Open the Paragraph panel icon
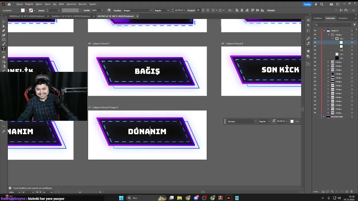 (x=308, y=25)
